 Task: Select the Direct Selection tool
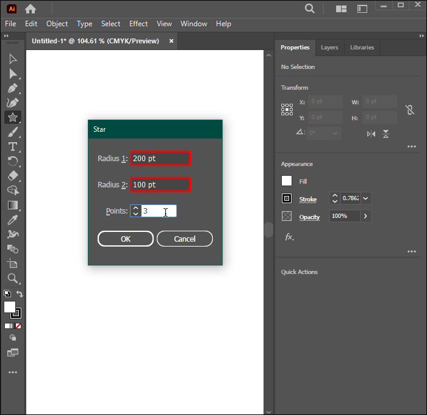[x=12, y=73]
